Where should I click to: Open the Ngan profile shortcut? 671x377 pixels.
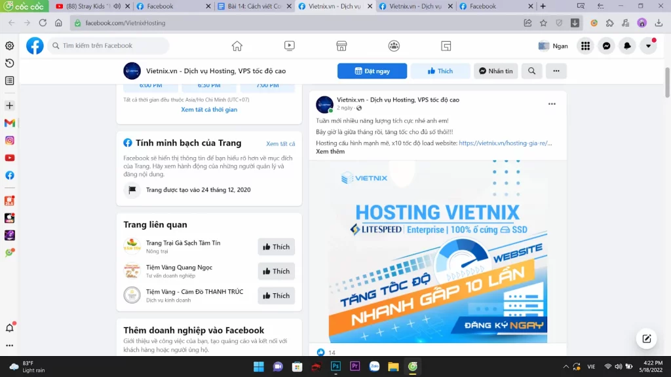(553, 46)
